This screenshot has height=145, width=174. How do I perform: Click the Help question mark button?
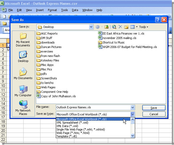tap(158, 20)
